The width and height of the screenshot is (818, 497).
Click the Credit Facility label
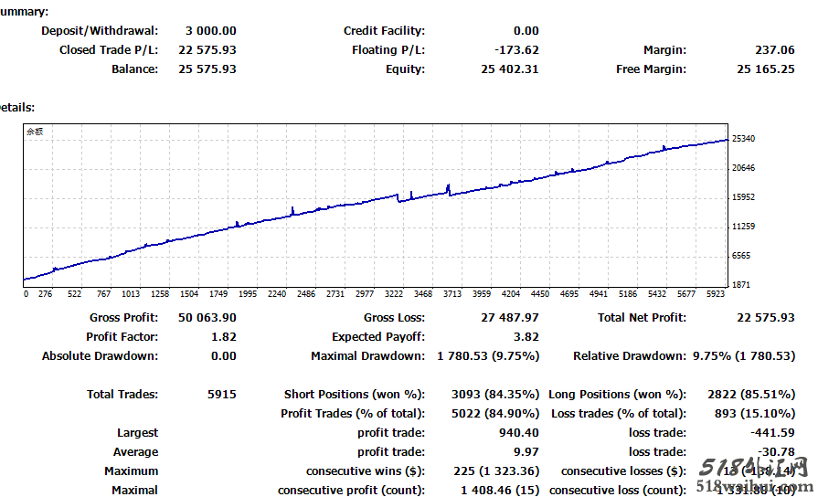point(384,31)
